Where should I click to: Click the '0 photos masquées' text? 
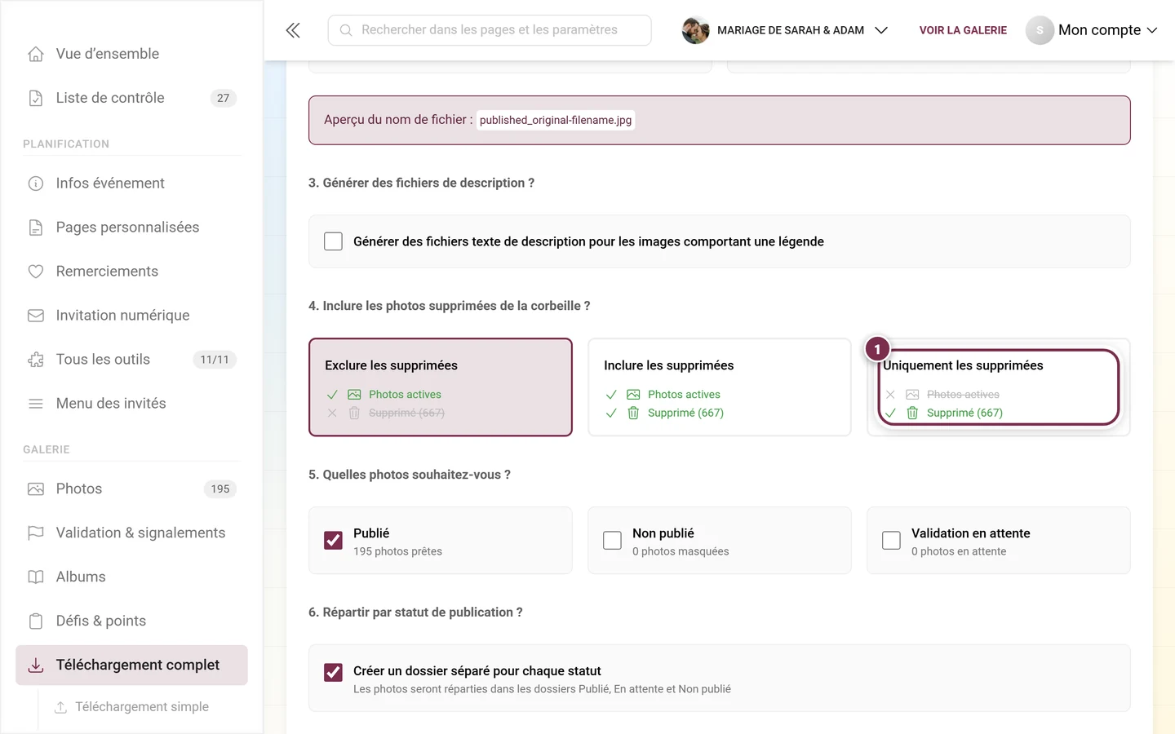681,551
